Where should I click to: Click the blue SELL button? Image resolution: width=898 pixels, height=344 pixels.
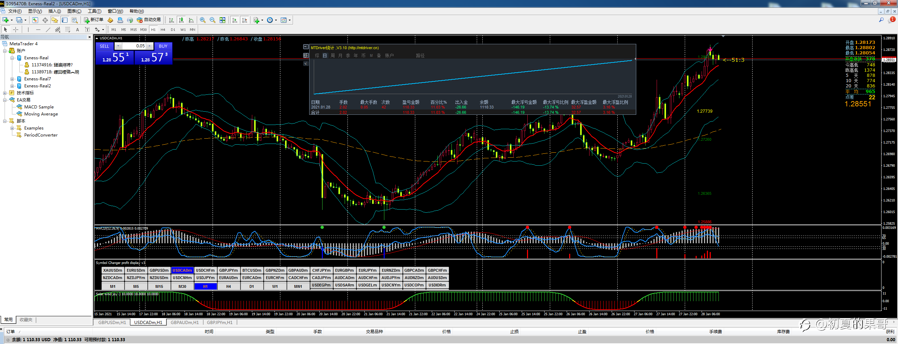pos(104,46)
